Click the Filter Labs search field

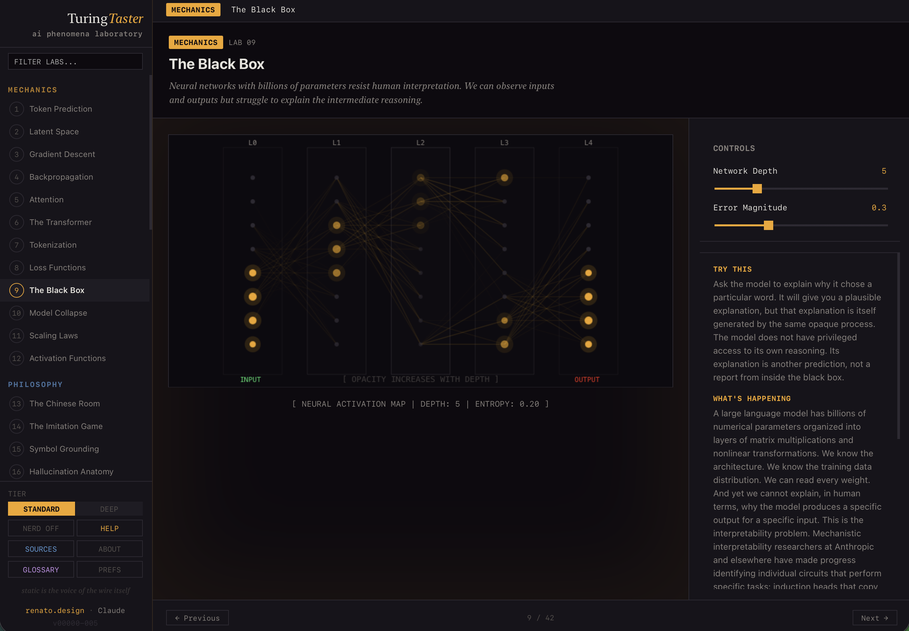(75, 62)
